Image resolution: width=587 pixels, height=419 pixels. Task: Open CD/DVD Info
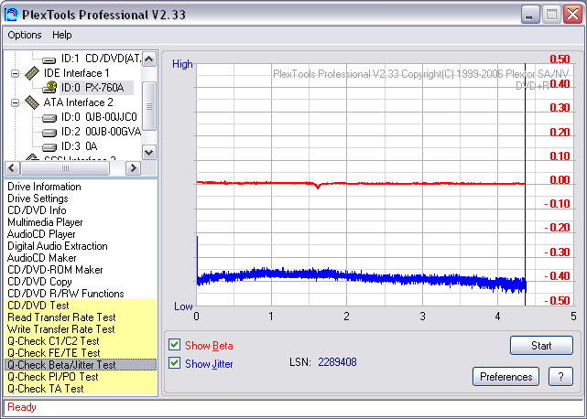[37, 210]
